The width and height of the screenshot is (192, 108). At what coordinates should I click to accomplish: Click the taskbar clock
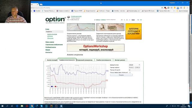click(x=183, y=106)
